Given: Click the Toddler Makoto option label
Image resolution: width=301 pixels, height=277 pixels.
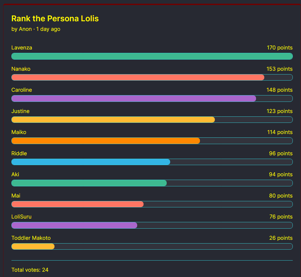Looking at the screenshot, I should tap(31, 238).
